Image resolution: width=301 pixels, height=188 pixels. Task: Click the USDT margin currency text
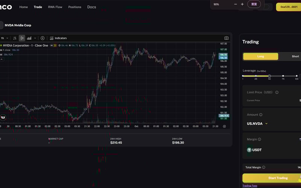tap(257, 150)
